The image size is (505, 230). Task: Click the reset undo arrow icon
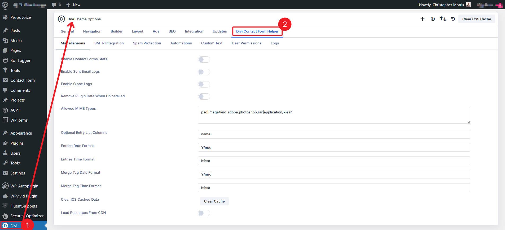[x=453, y=19]
